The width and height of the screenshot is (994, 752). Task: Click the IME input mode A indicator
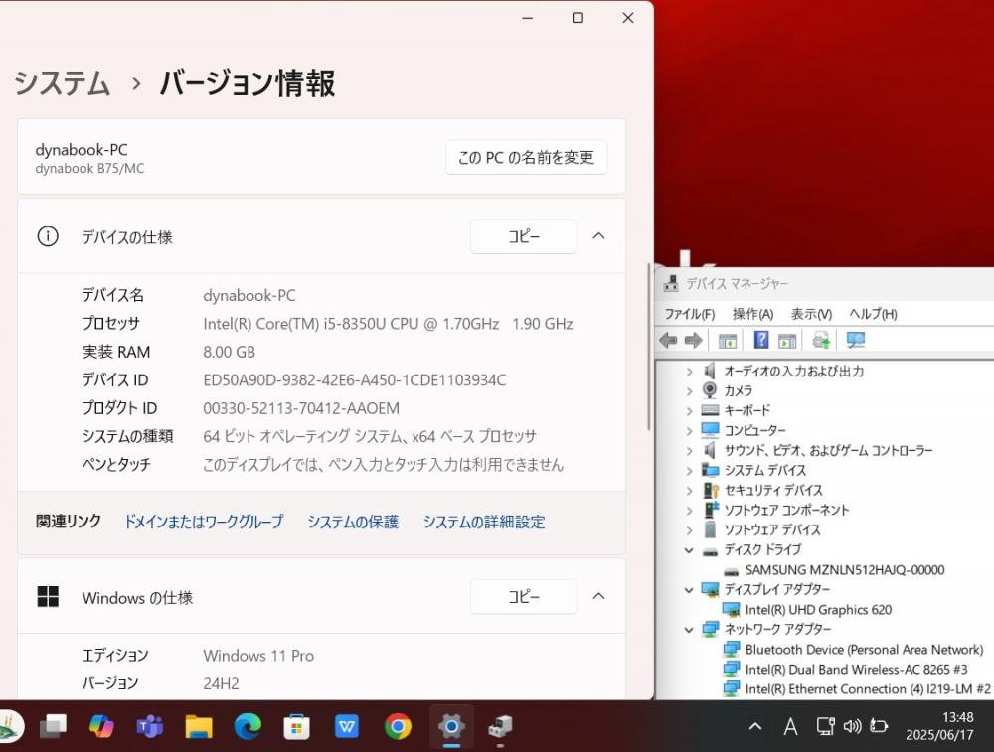pos(790,726)
